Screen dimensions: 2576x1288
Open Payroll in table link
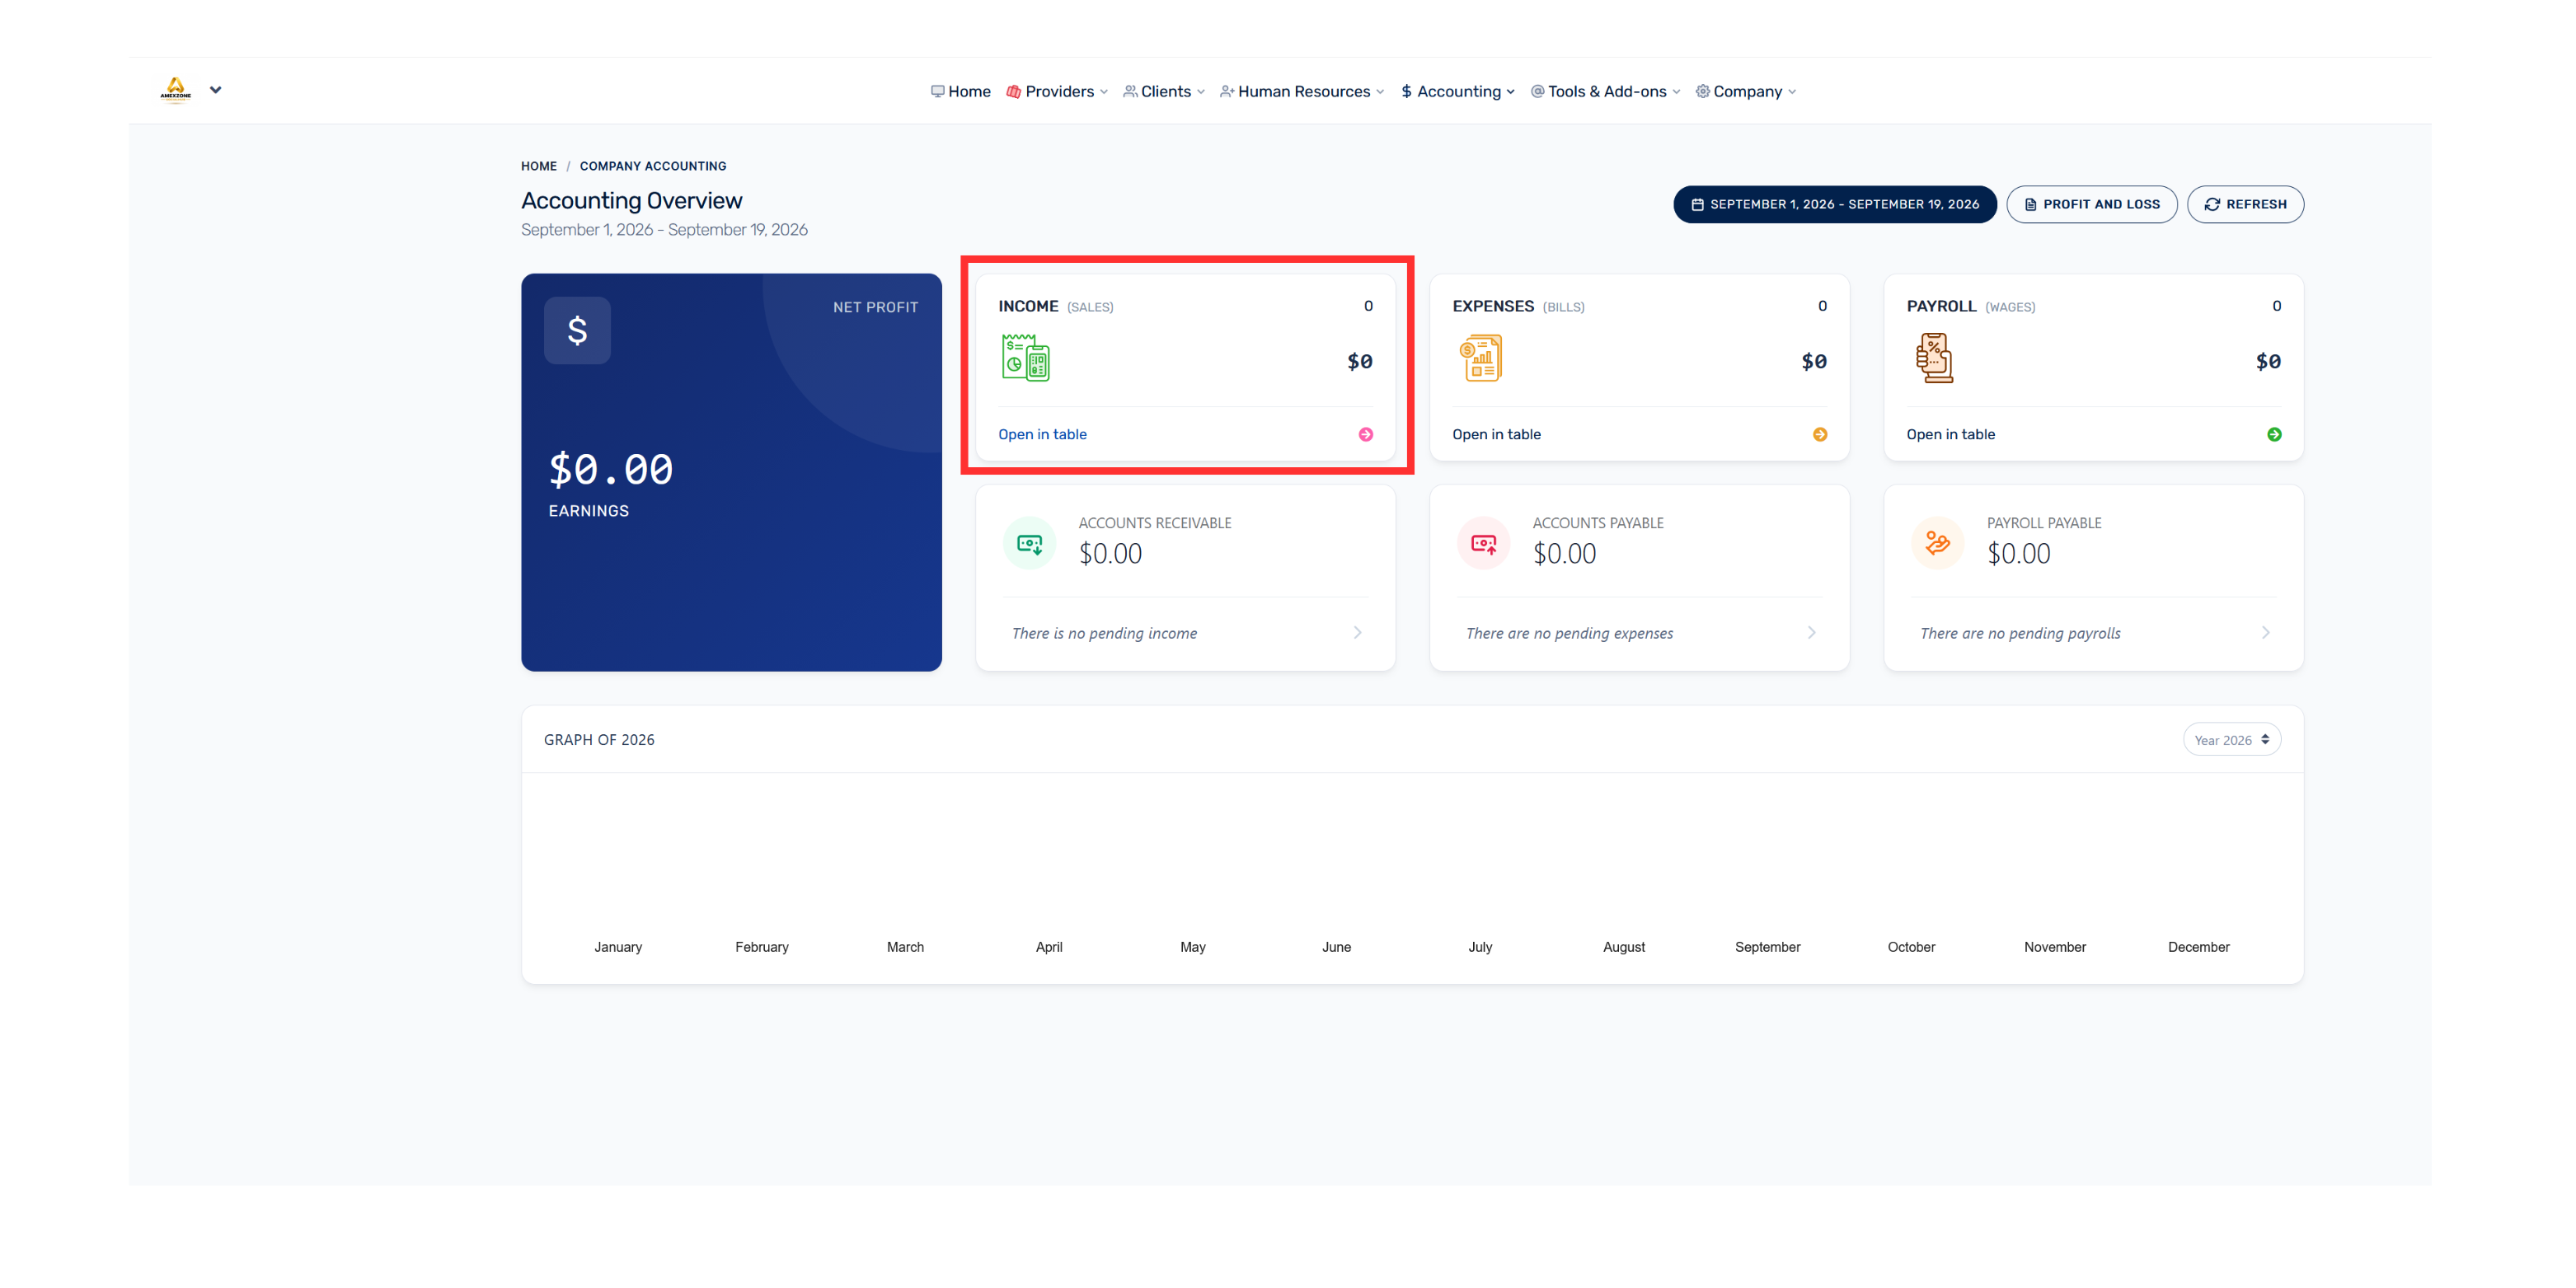click(x=1950, y=434)
